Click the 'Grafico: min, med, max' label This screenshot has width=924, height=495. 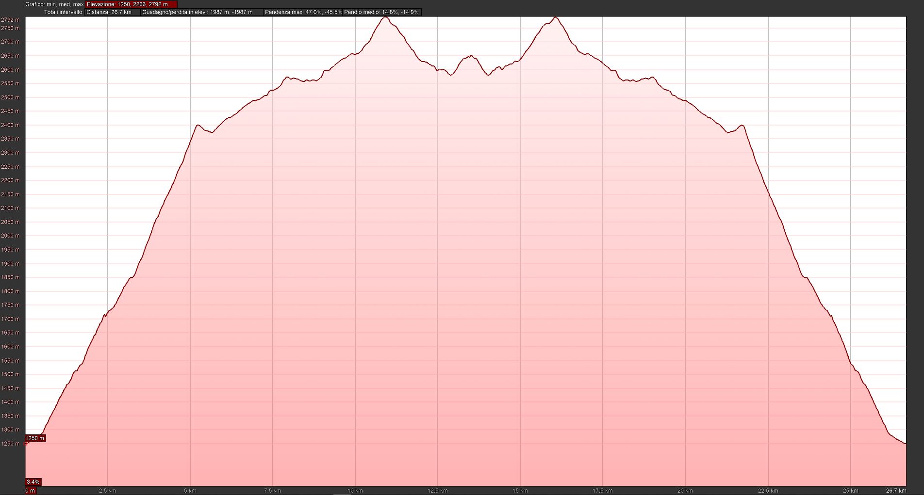54,4
